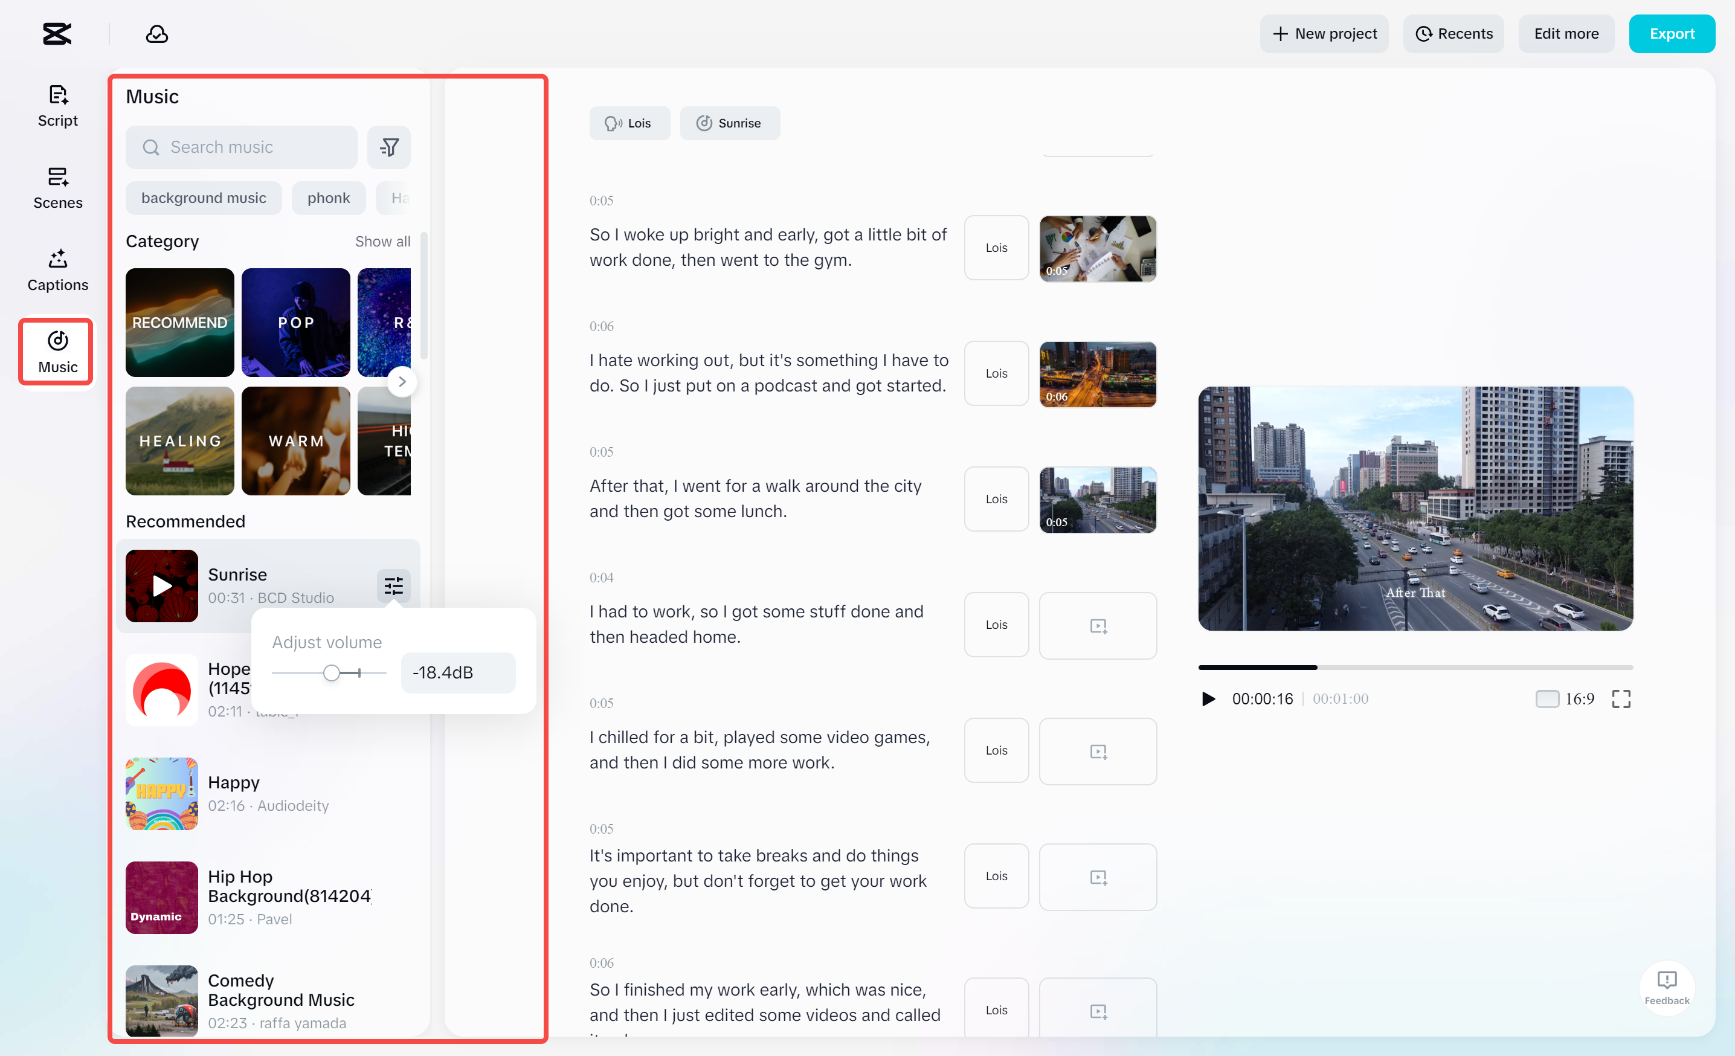Toggle the 'background music' filter chip
1735x1056 pixels.
click(204, 198)
